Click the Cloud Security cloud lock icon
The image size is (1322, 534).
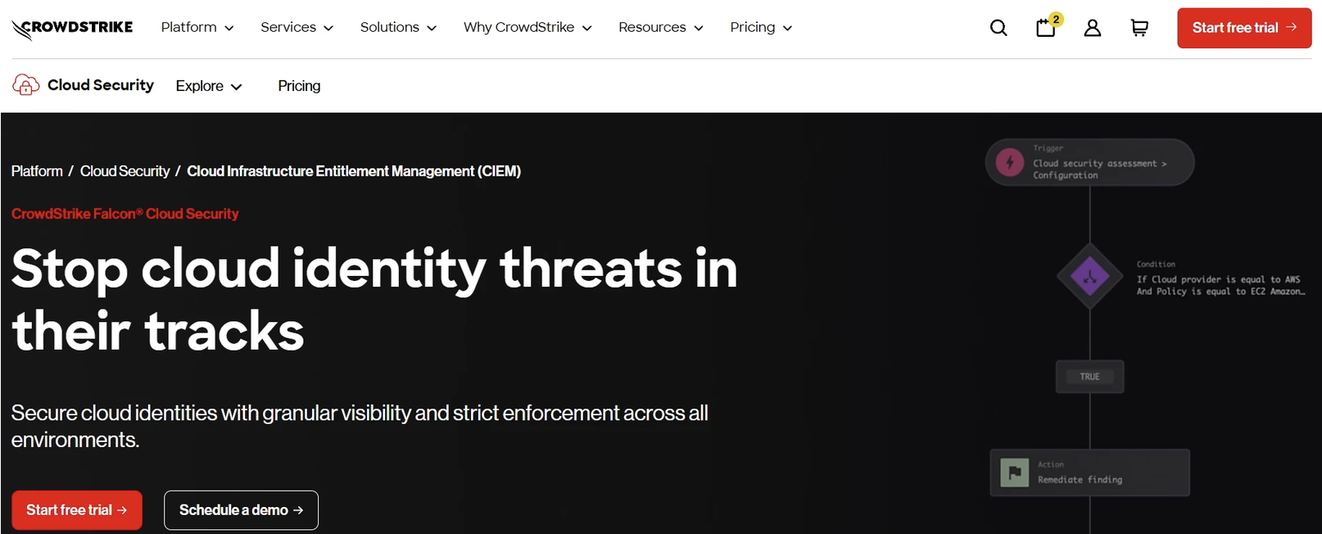tap(25, 84)
